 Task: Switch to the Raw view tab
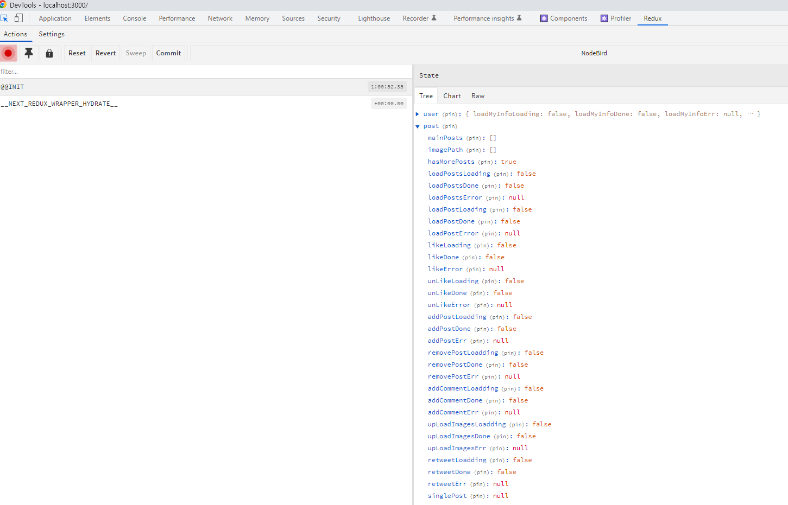478,96
